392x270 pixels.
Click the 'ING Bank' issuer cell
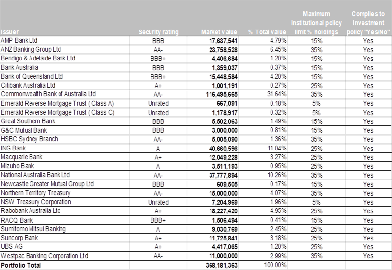click(13, 148)
